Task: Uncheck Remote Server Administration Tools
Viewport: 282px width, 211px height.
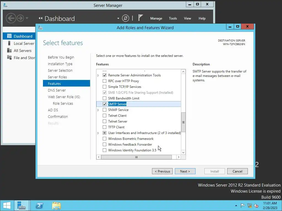Action: (104, 75)
